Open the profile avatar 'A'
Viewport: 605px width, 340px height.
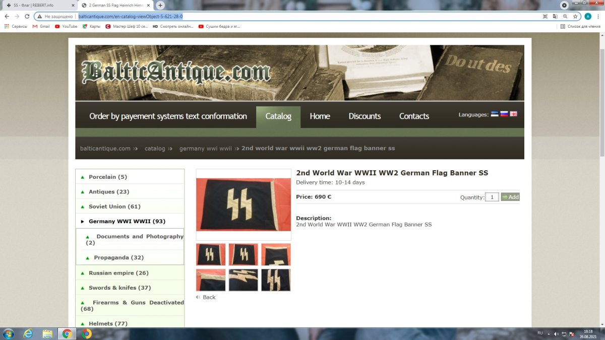[587, 16]
